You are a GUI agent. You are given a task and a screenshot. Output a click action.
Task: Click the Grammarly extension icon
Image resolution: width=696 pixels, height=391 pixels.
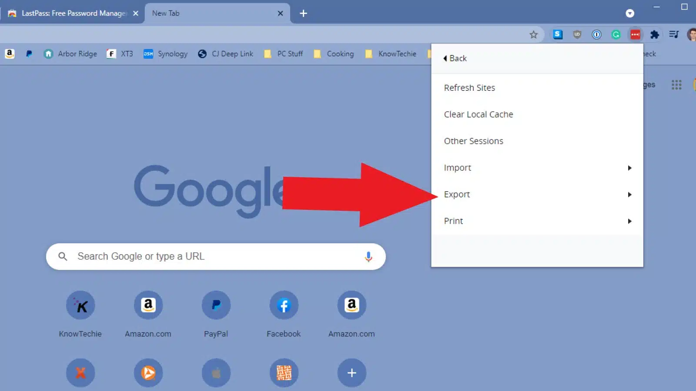pyautogui.click(x=616, y=35)
